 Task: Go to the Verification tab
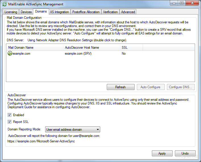click(110, 12)
